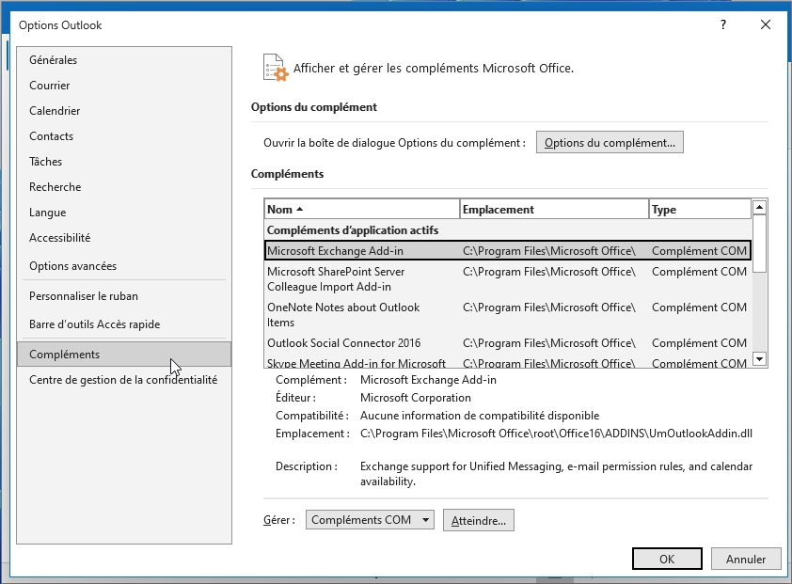This screenshot has width=792, height=584.
Task: Sort by Emplacement column header
Action: [554, 210]
